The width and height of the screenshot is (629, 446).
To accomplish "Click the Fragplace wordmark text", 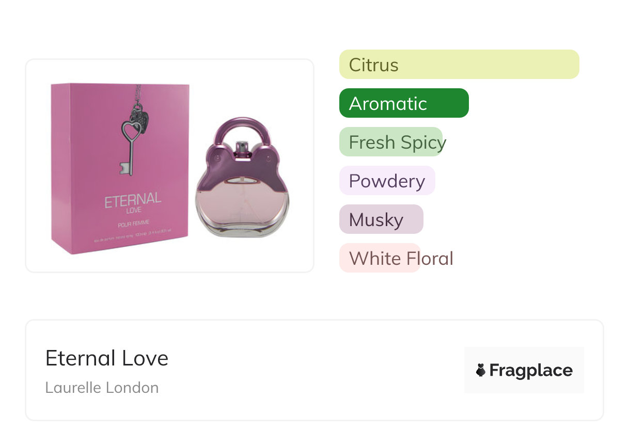I will click(x=531, y=371).
